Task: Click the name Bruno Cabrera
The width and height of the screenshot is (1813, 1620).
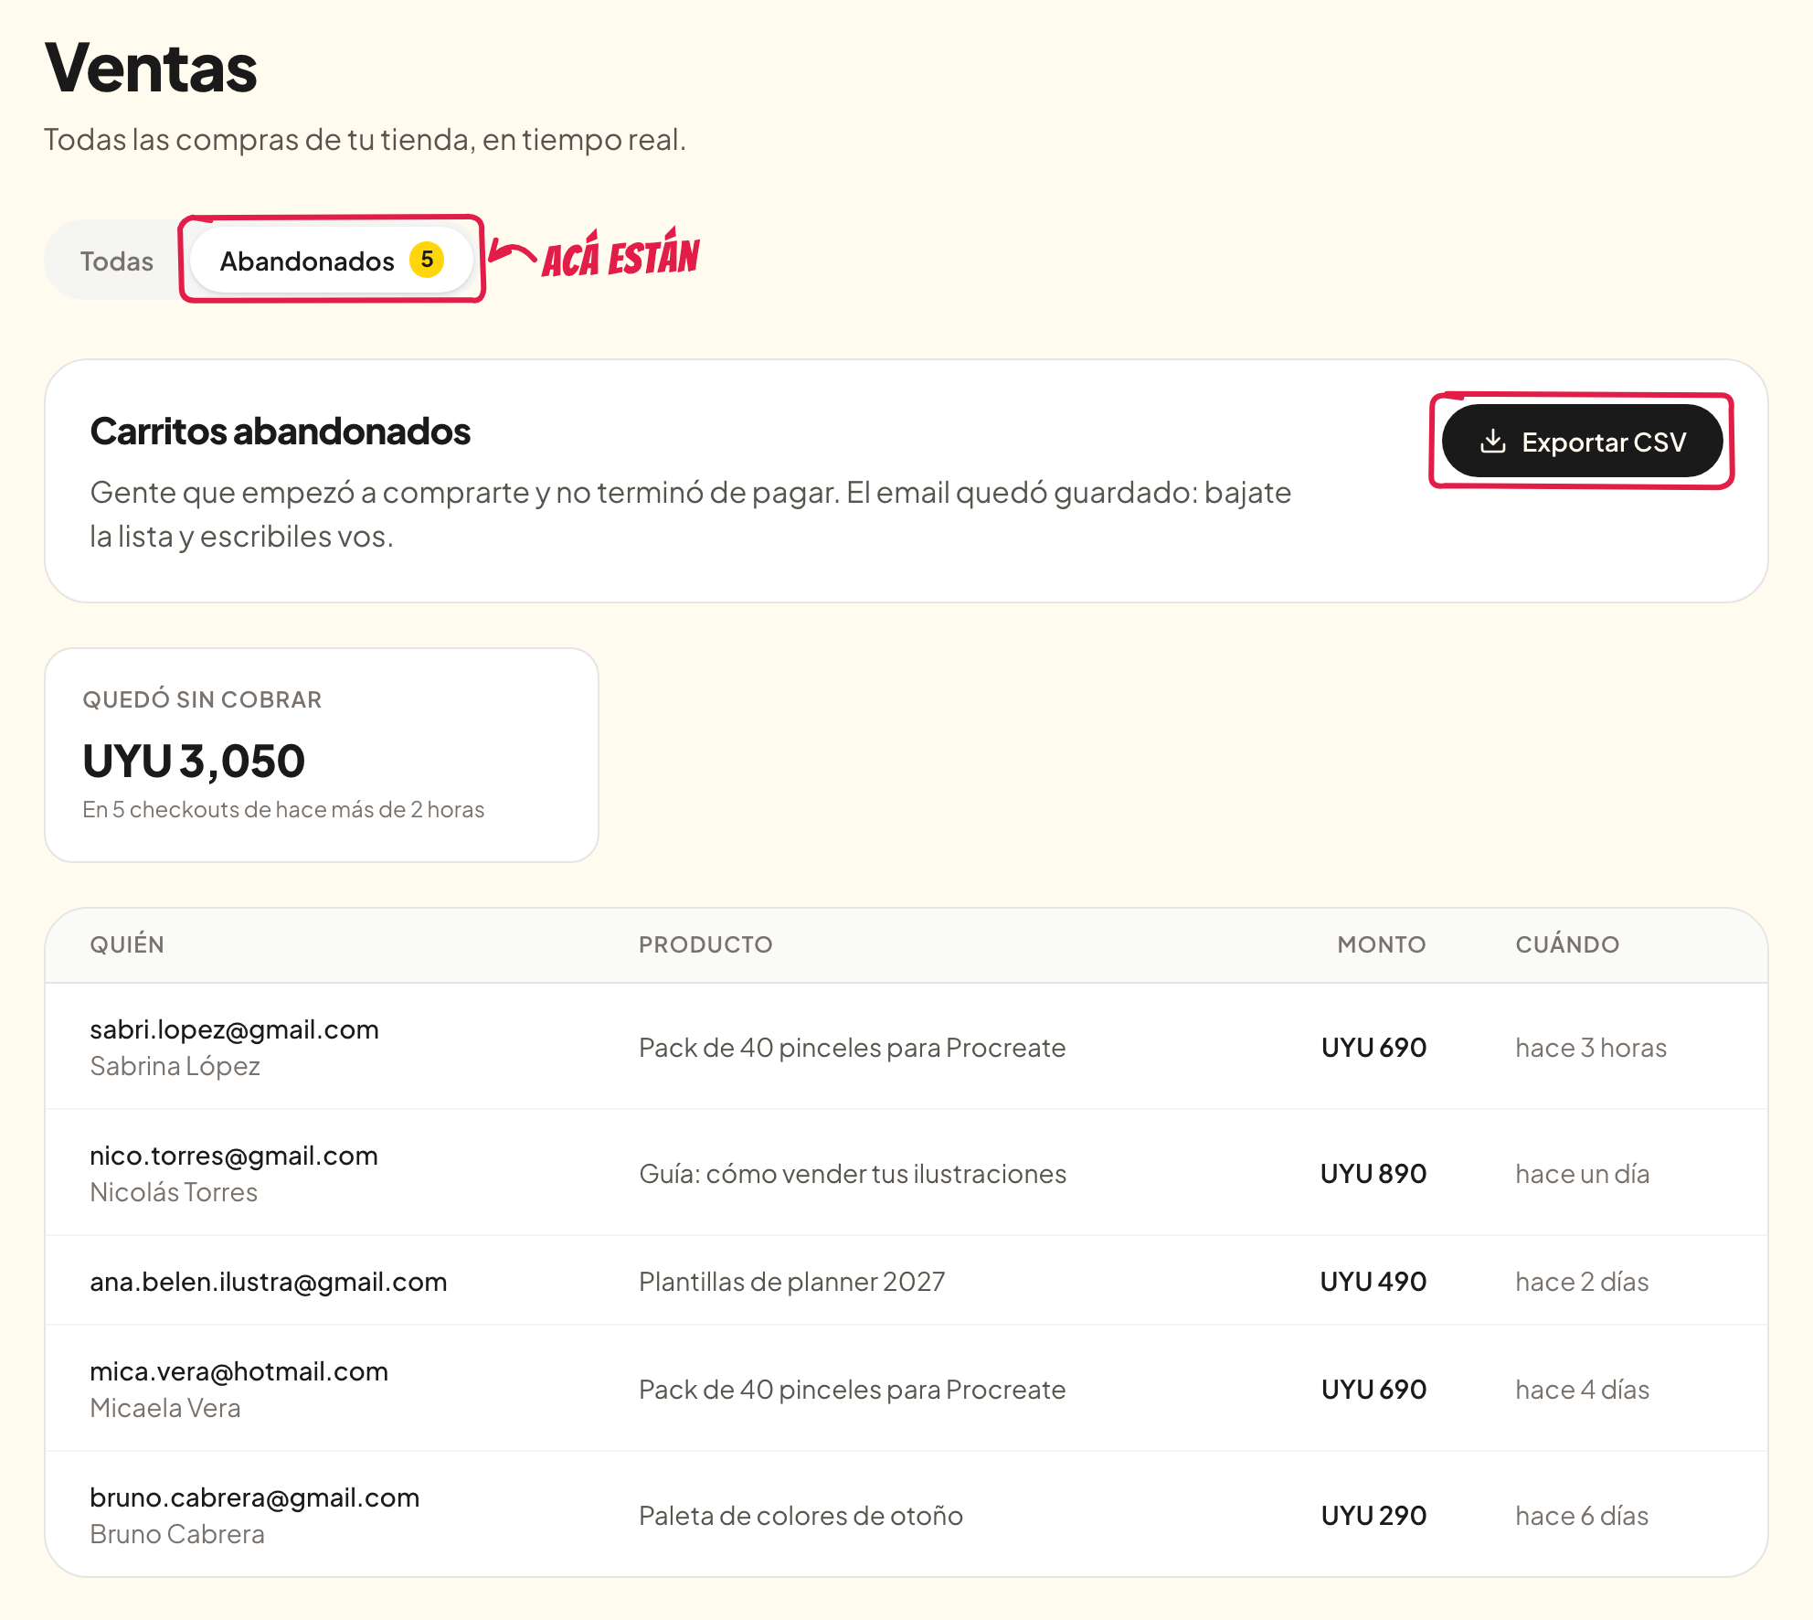Action: (x=177, y=1534)
